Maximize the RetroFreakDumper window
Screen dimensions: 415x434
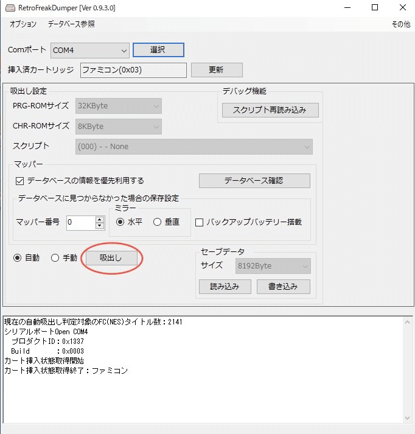tap(375, 8)
